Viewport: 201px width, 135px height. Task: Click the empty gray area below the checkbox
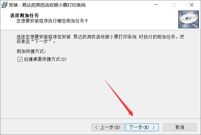pyautogui.click(x=64, y=89)
